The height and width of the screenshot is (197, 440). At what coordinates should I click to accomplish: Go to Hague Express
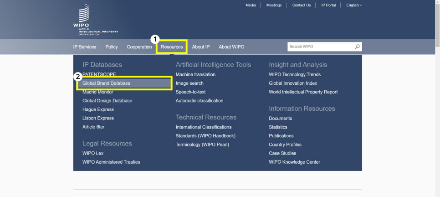coord(98,109)
